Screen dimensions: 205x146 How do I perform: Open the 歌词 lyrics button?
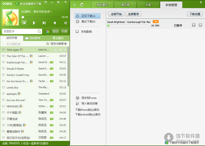click(x=56, y=31)
